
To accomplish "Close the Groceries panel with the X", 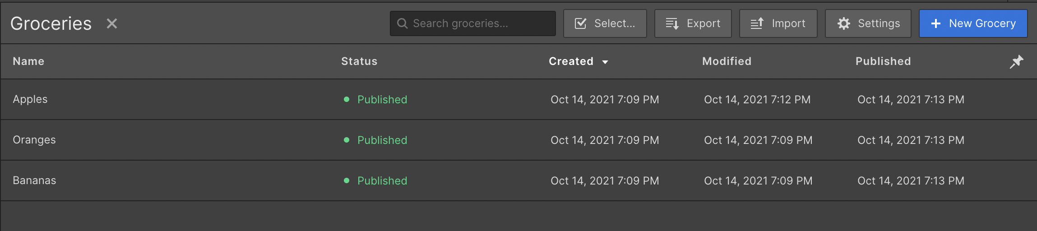I will coord(112,23).
